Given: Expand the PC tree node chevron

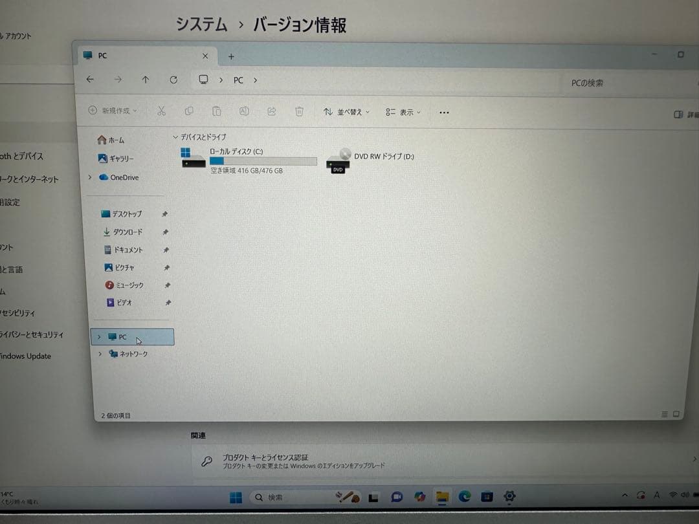Looking at the screenshot, I should point(99,337).
